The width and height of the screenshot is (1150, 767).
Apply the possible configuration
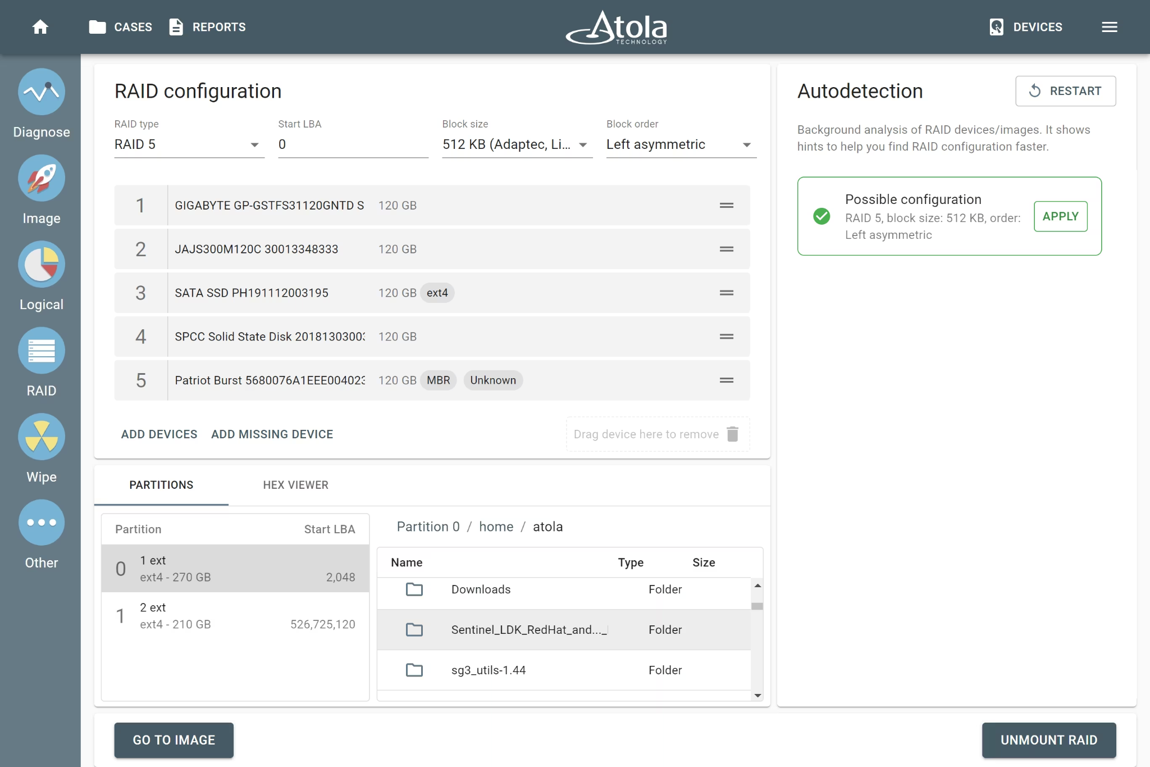(1060, 216)
